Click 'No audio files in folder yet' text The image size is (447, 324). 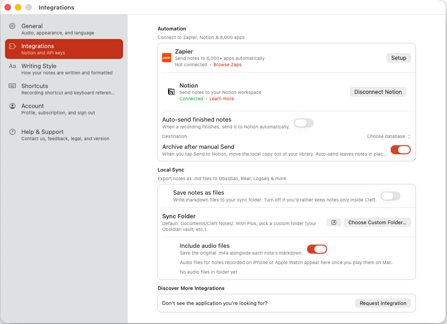209,272
